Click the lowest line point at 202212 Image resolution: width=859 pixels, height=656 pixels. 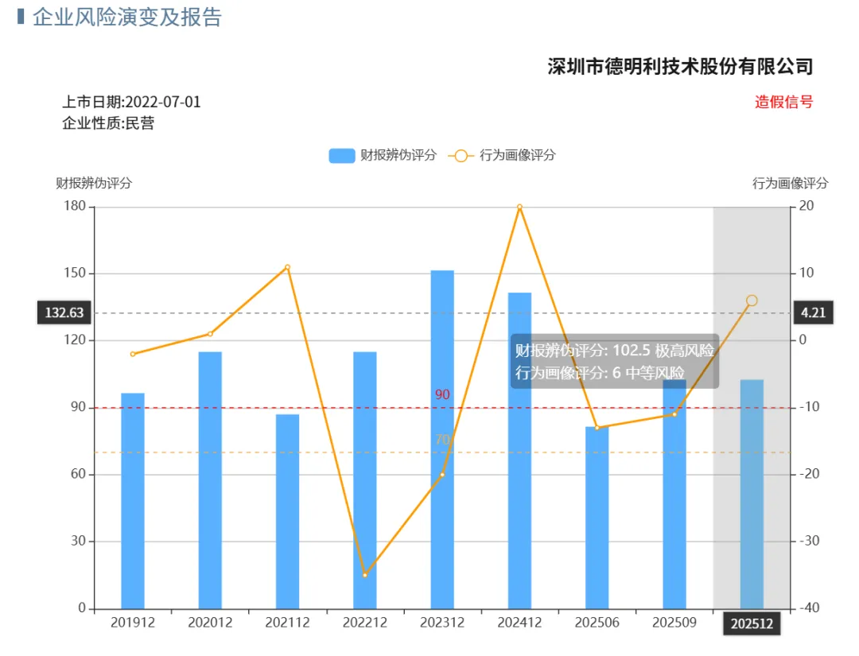[x=365, y=575]
